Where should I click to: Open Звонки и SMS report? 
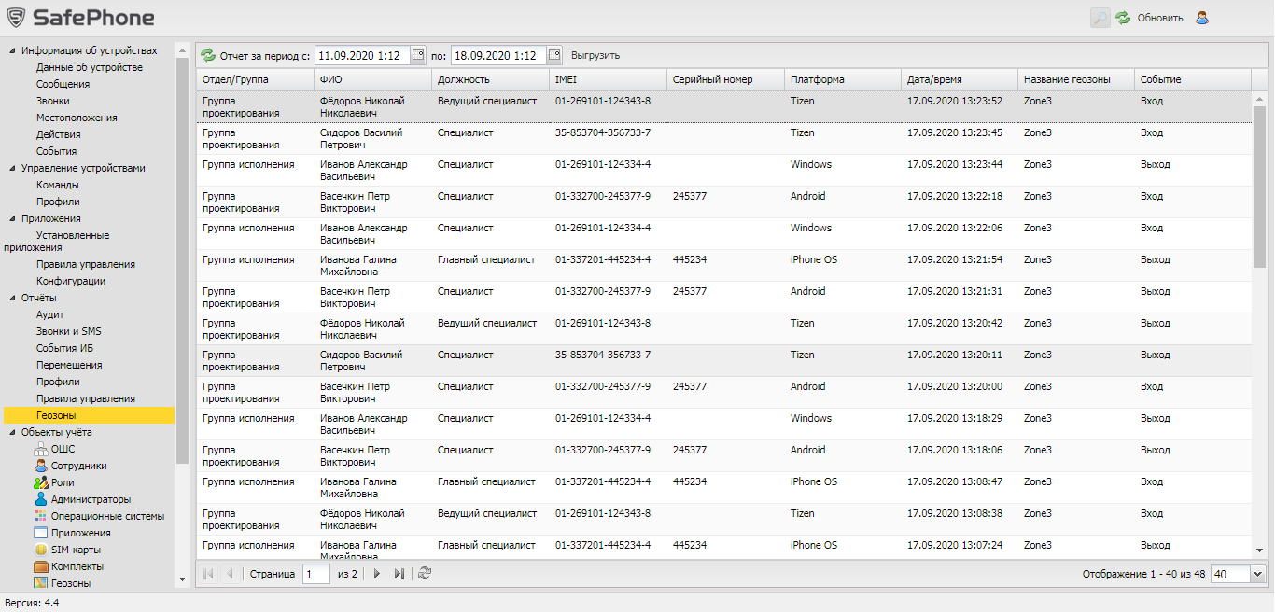(69, 331)
